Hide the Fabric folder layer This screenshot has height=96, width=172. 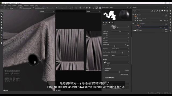tap(133, 30)
